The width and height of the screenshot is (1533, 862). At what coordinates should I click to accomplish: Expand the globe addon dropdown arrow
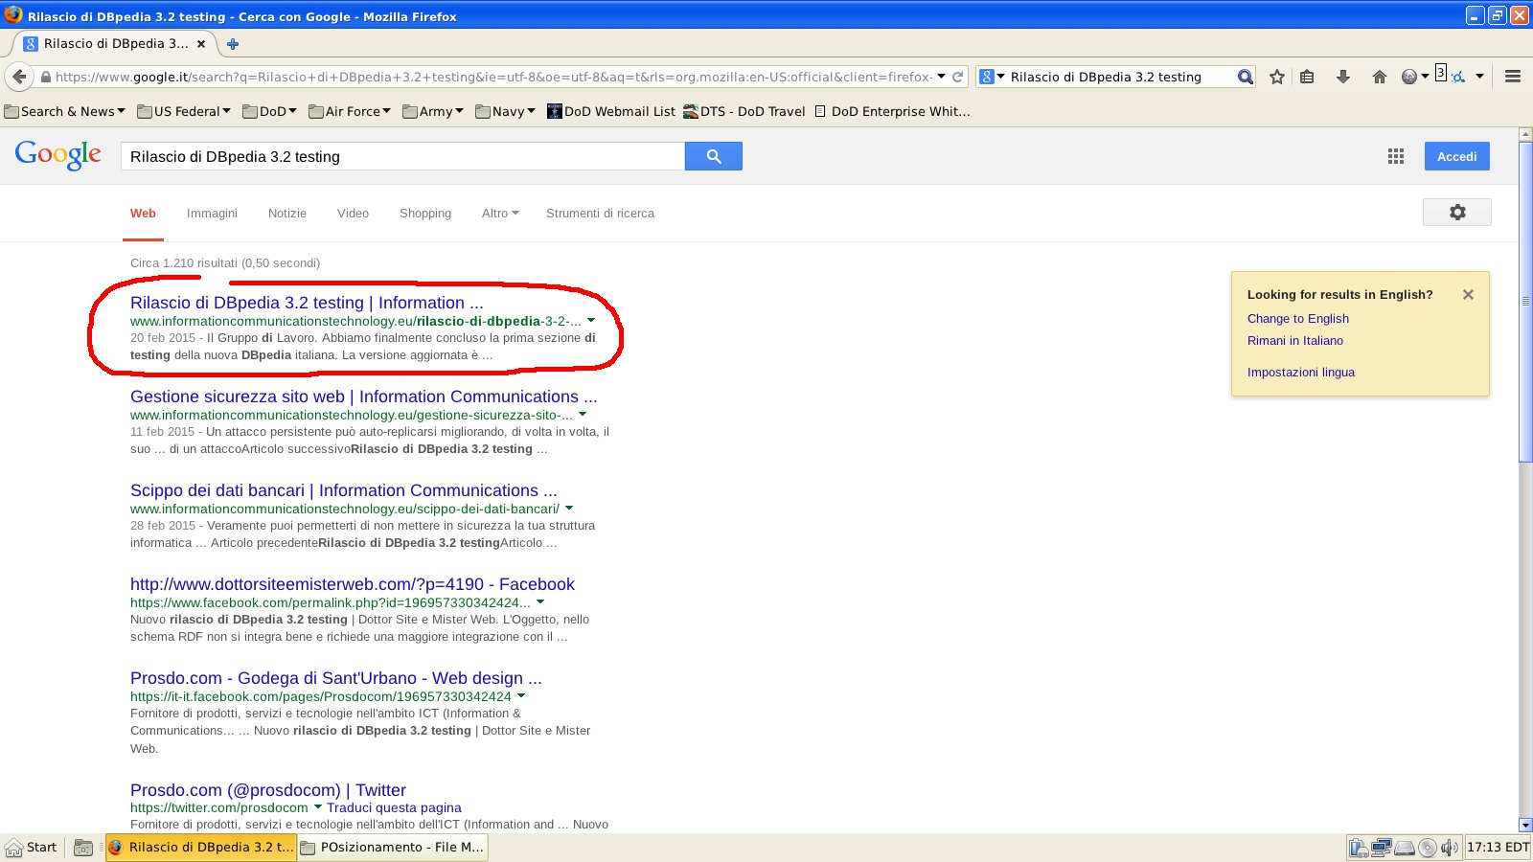pyautogui.click(x=1425, y=77)
